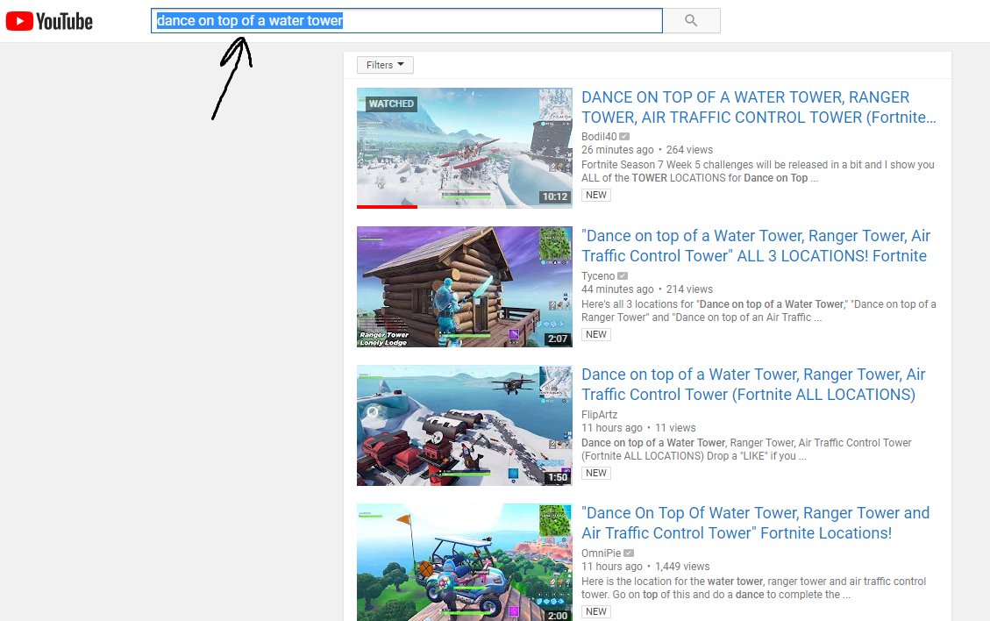Viewport: 990px width, 621px height.
Task: Click "11 views" on FlipArtz video
Action: tap(675, 428)
